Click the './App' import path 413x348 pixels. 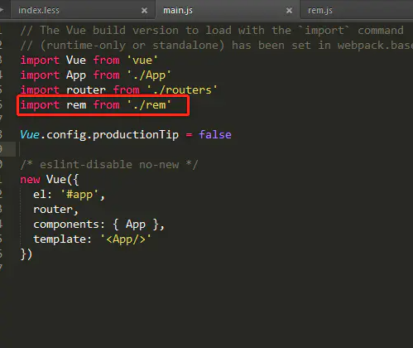pyautogui.click(x=149, y=75)
